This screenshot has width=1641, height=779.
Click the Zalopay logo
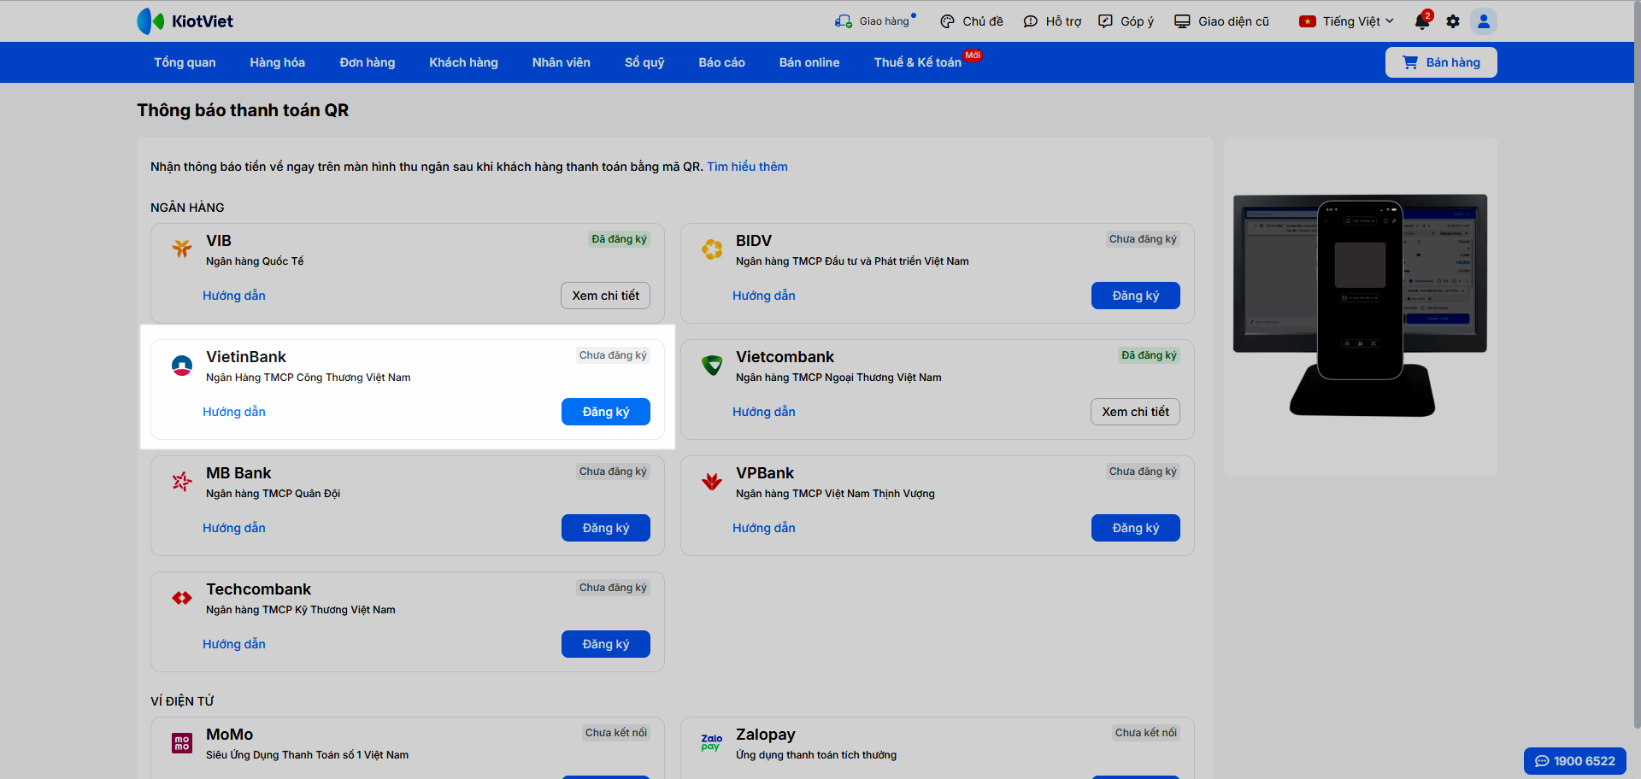(x=712, y=742)
